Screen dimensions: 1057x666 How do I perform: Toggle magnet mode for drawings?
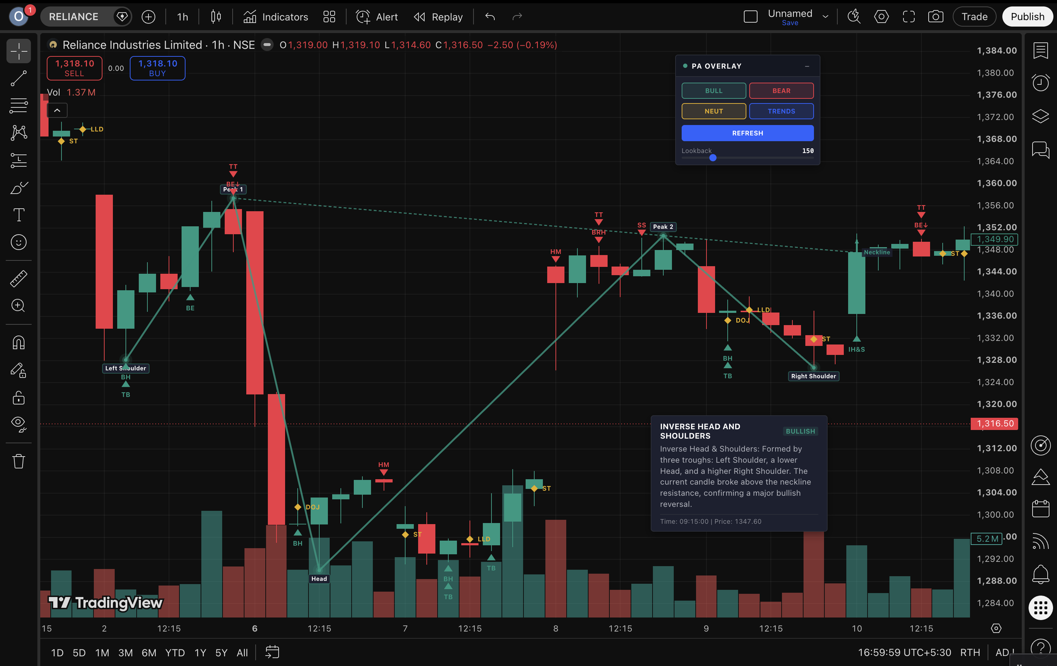point(18,342)
